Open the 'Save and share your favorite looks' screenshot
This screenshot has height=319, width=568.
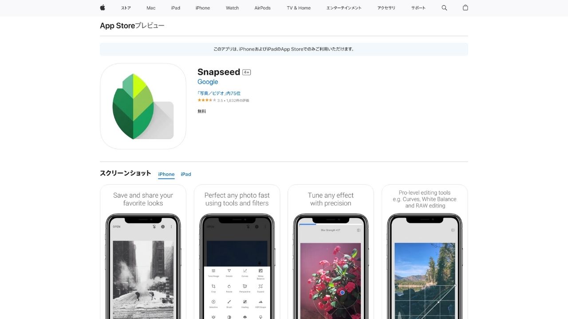(x=143, y=252)
